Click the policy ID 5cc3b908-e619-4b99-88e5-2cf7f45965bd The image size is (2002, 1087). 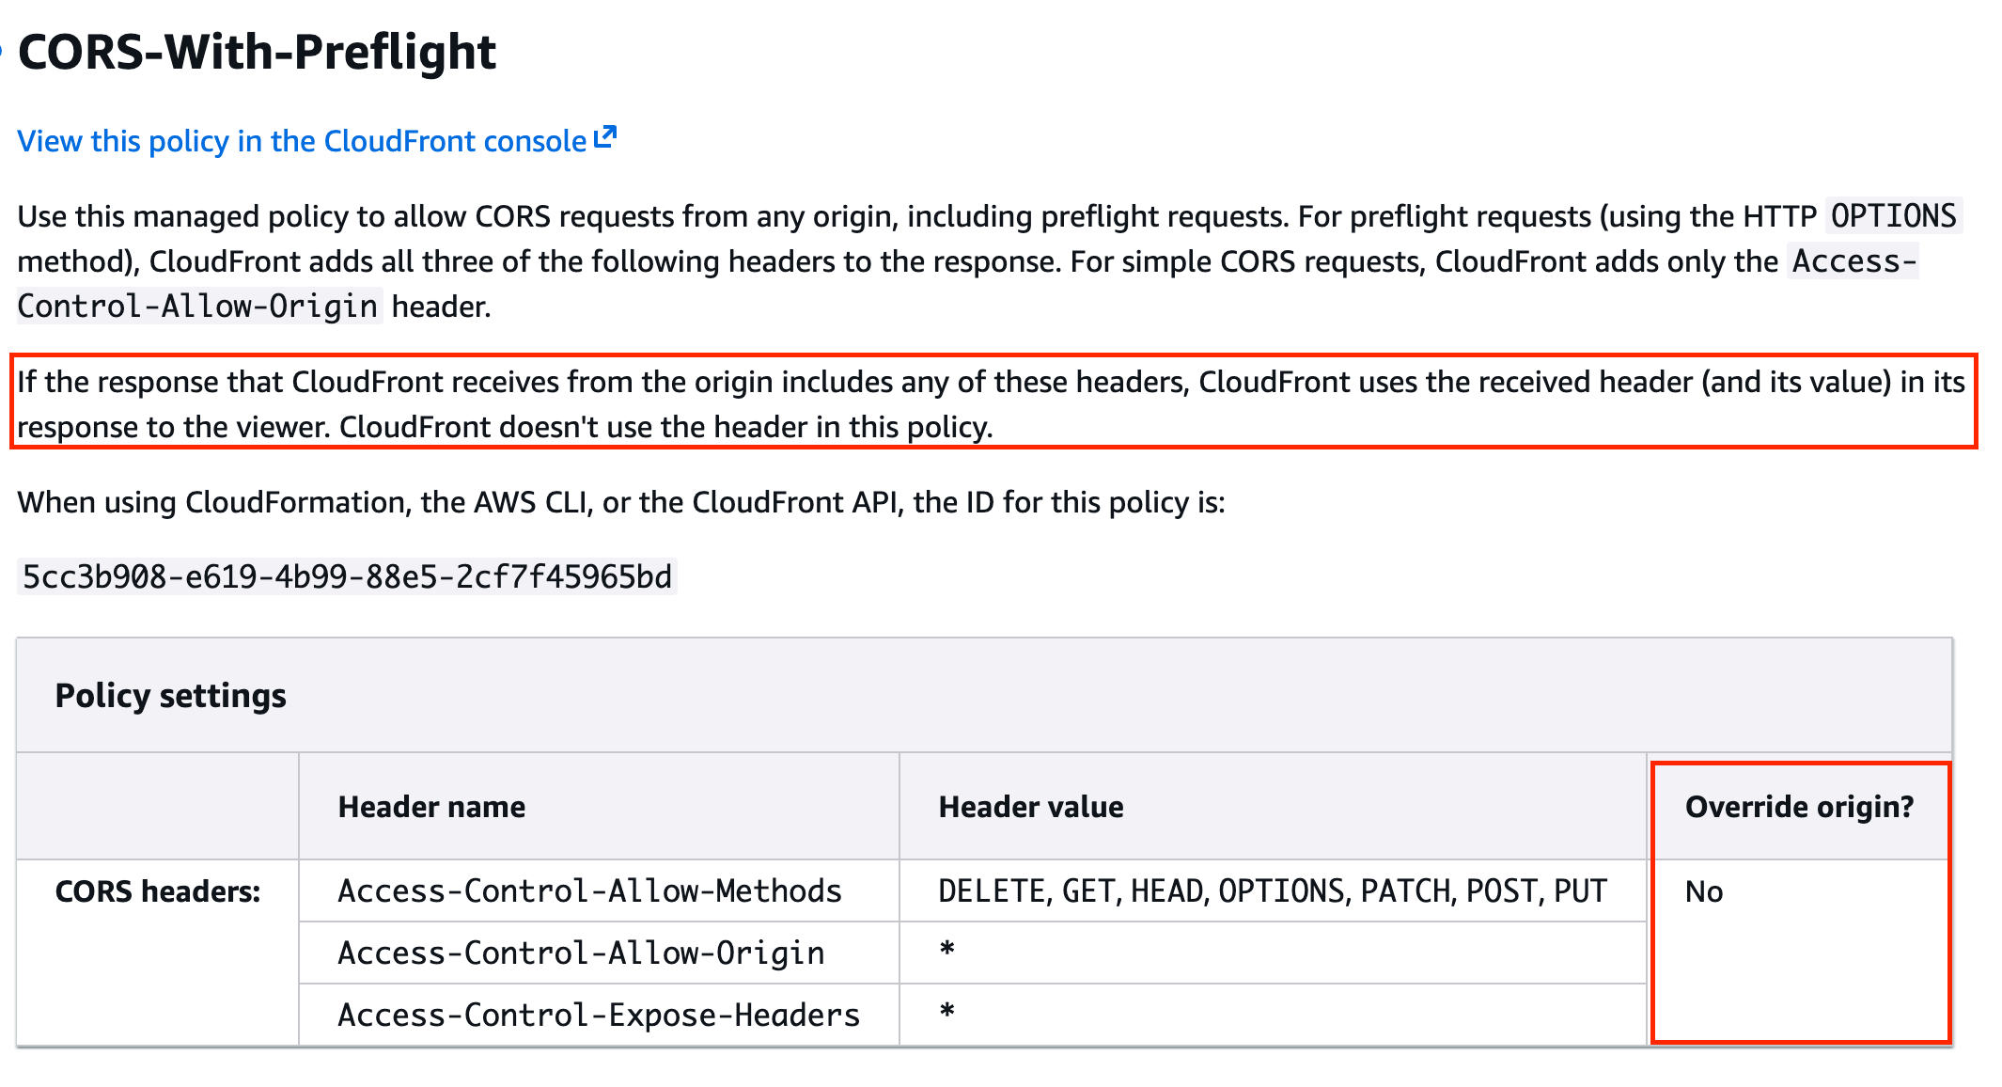(347, 576)
